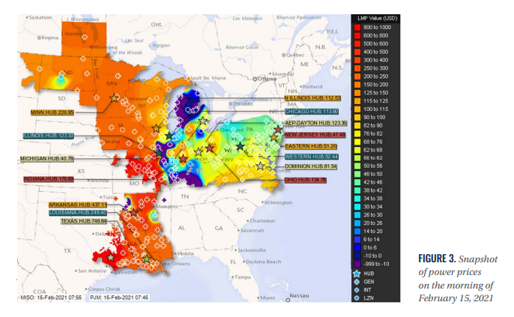Click the GEN marker icon in legend

[x=357, y=282]
